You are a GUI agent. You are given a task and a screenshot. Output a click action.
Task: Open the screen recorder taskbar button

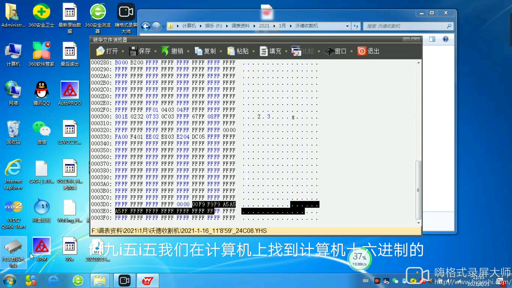(x=124, y=281)
